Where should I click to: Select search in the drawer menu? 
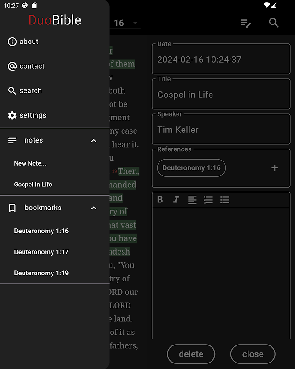[x=30, y=91]
